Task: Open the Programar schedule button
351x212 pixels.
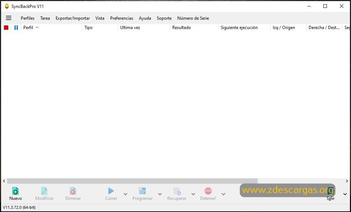Action: [142, 194]
